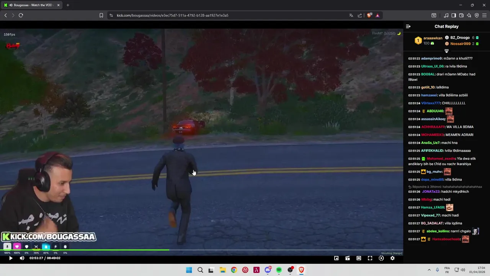Close the Bougassaa browser tab
The height and width of the screenshot is (276, 490).
point(59,5)
